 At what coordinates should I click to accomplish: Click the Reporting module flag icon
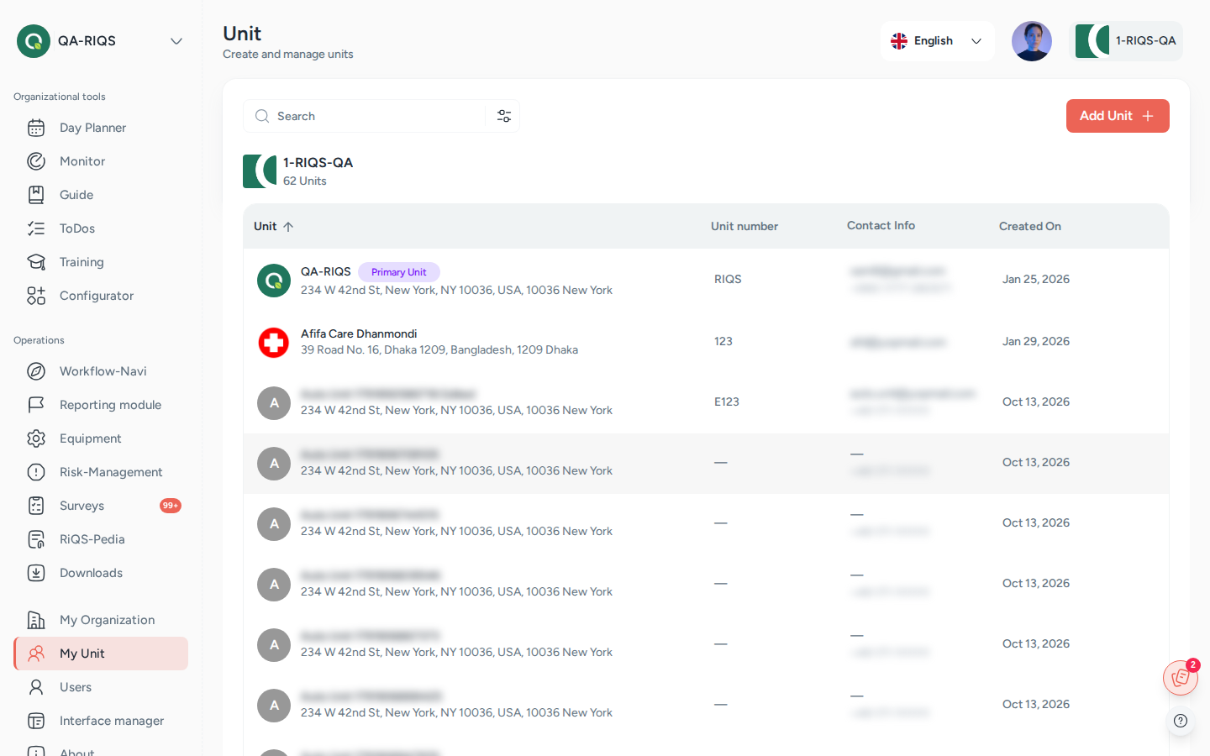(36, 405)
